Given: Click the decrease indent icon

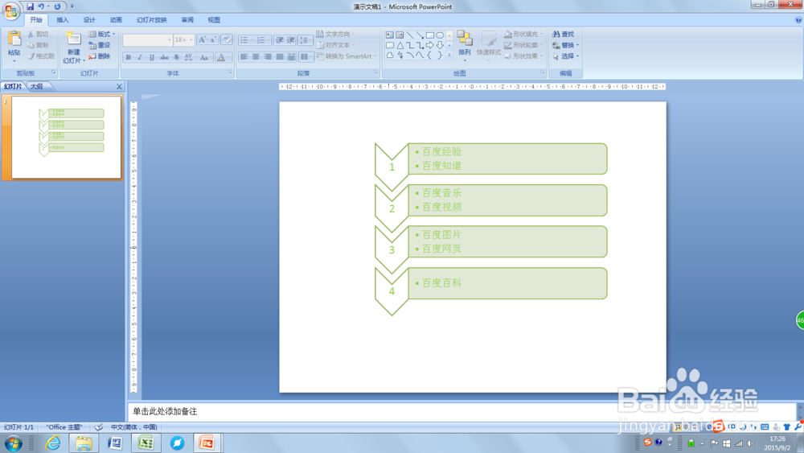Looking at the screenshot, I should 280,39.
